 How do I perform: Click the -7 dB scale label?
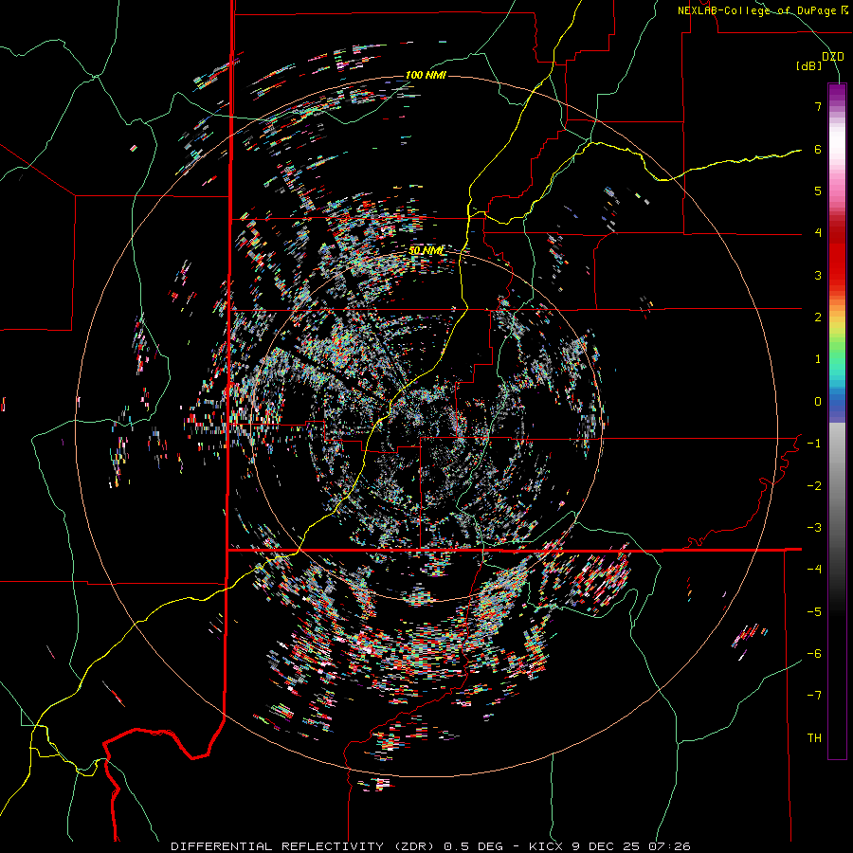814,696
